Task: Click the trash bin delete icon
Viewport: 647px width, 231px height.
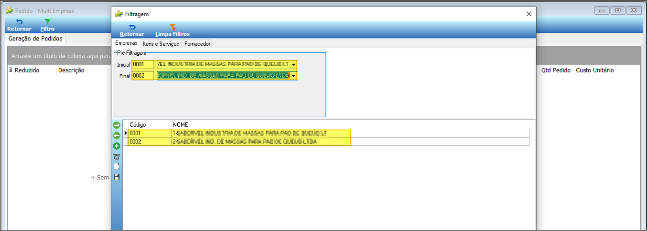Action: click(117, 157)
